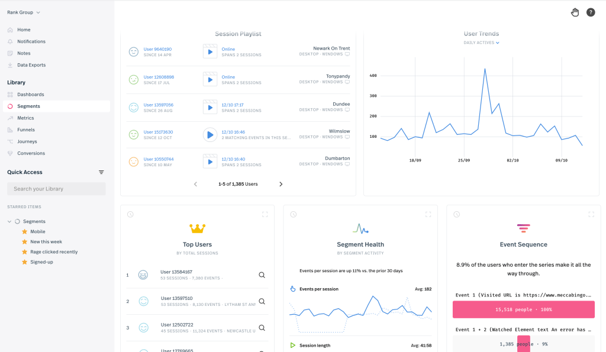Open the starred Rage clicked recently segment
The height and width of the screenshot is (352, 606).
pyautogui.click(x=54, y=252)
